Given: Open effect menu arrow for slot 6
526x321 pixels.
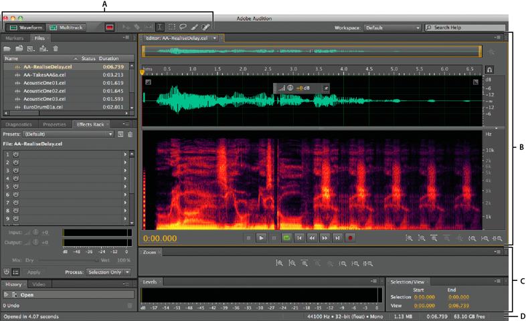Looking at the screenshot, I should pos(125,195).
